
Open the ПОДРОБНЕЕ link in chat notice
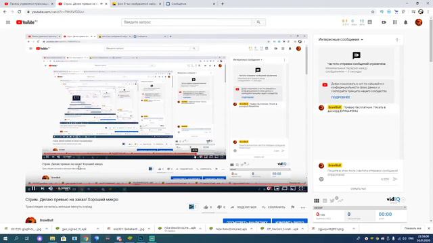340,97
